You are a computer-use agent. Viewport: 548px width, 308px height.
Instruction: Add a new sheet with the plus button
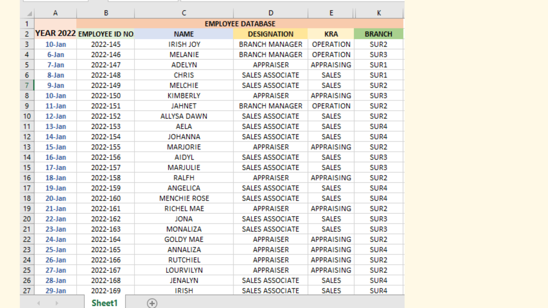152,303
